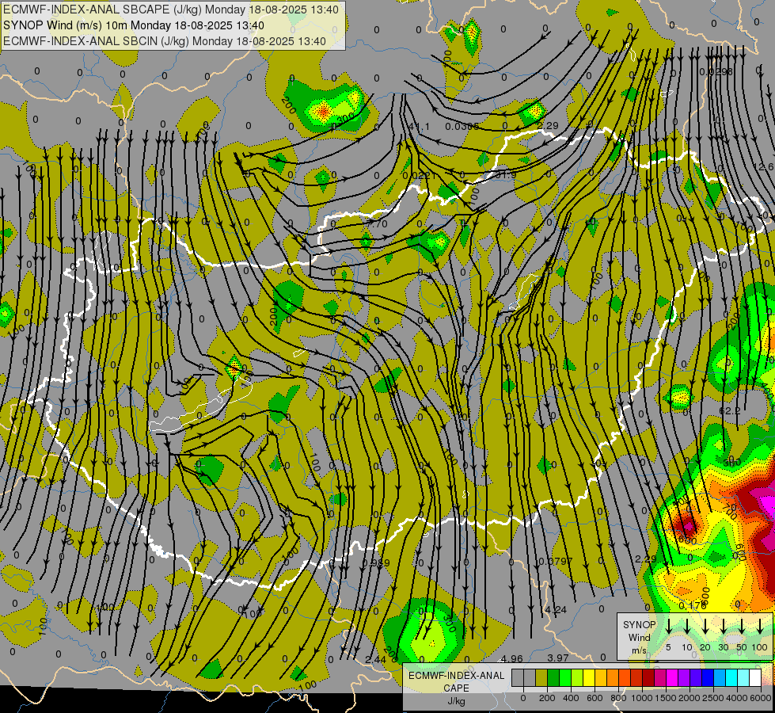Click the 50 m/s wind arrow in the legend
The image size is (775, 713).
pyautogui.click(x=742, y=626)
